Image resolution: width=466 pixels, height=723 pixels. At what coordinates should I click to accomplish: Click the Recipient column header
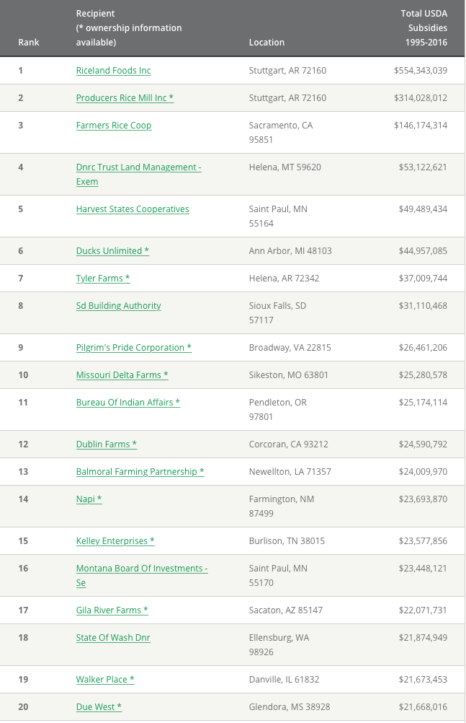(x=129, y=27)
